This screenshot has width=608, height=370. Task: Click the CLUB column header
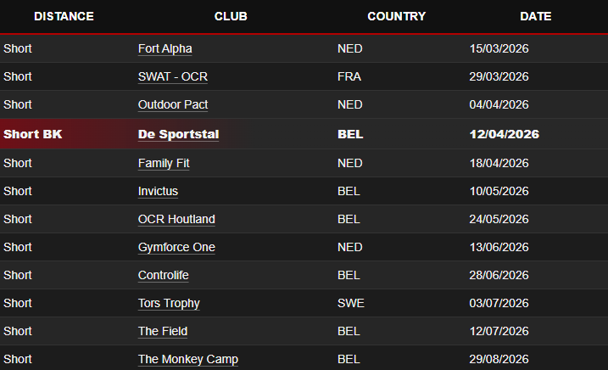click(x=231, y=16)
